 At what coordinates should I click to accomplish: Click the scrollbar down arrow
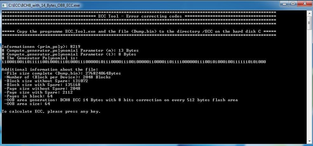309,141
